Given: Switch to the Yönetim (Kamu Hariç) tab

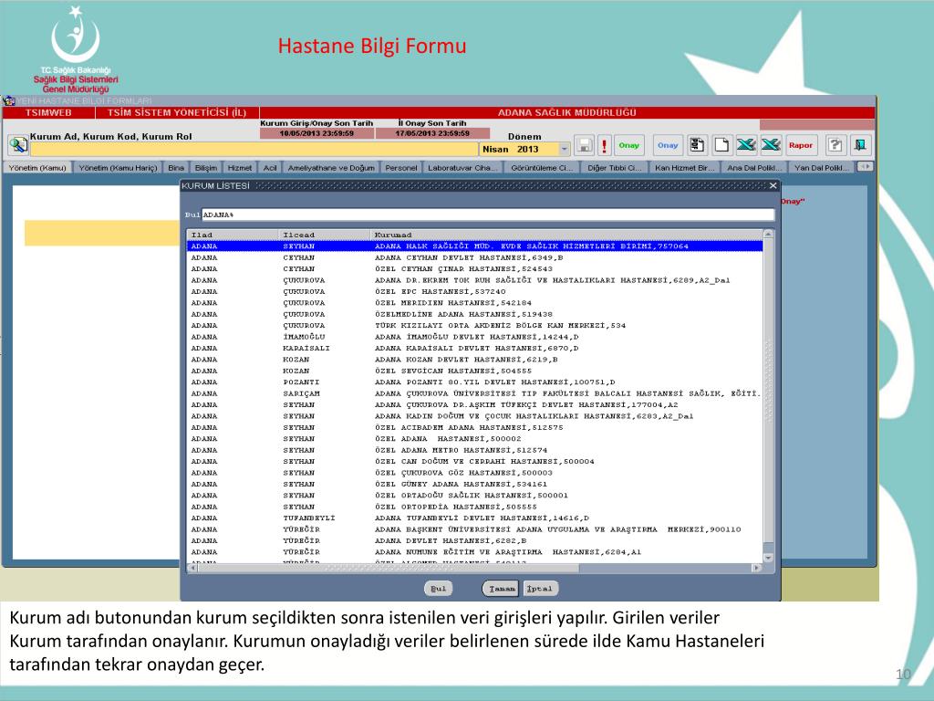Looking at the screenshot, I should click(118, 168).
